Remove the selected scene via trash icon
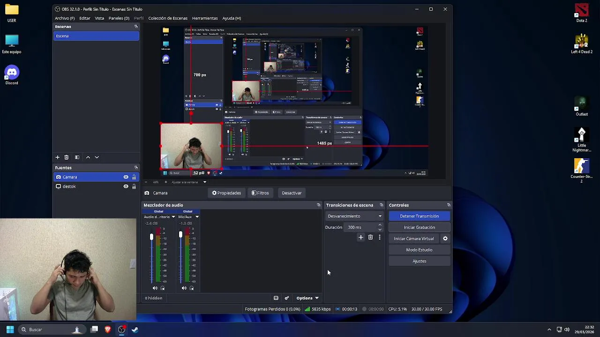Viewport: 600px width, 337px height. coord(66,157)
